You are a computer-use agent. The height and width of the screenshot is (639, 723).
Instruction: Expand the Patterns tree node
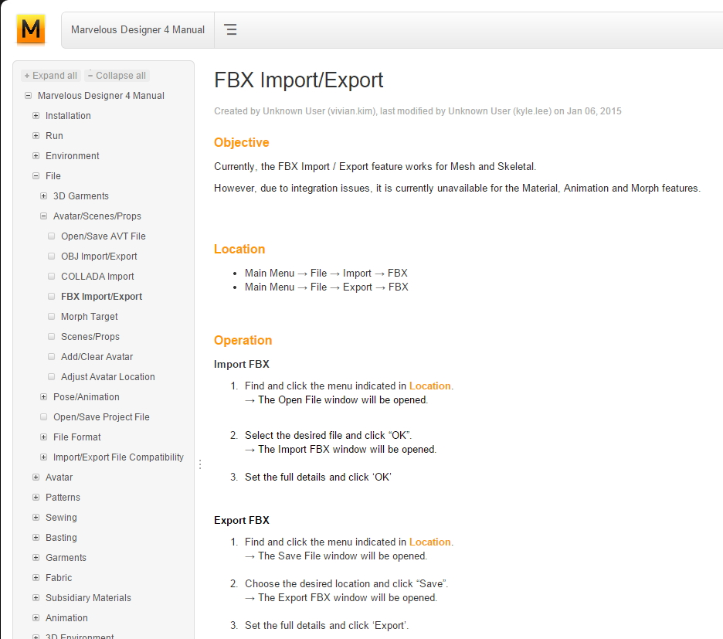click(36, 498)
